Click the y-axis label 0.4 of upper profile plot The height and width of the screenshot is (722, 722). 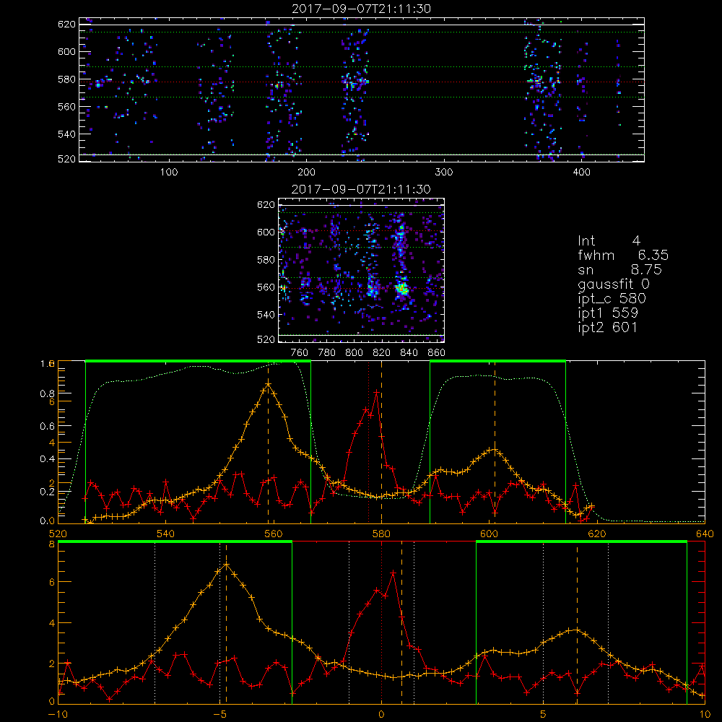(47, 459)
